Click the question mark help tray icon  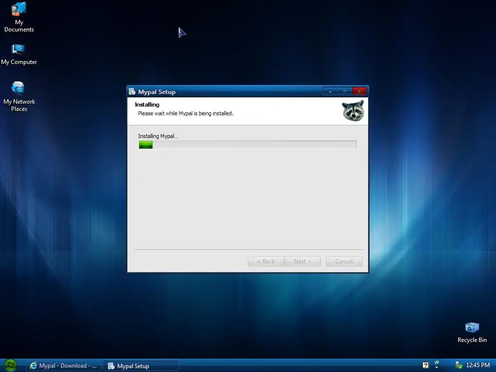click(x=426, y=365)
